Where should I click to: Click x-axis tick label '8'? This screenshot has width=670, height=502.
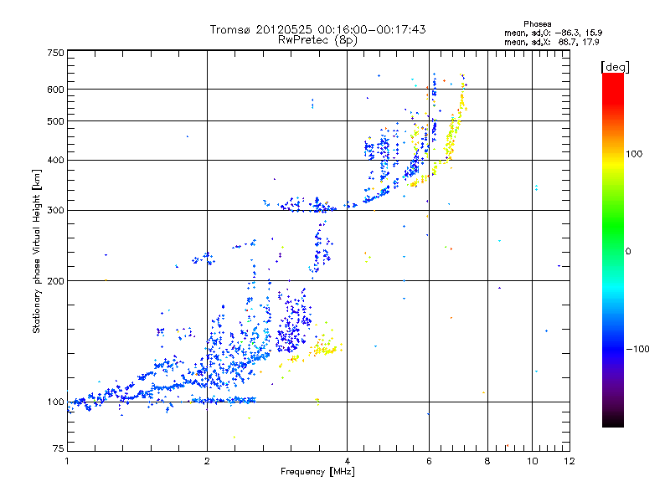(x=487, y=461)
